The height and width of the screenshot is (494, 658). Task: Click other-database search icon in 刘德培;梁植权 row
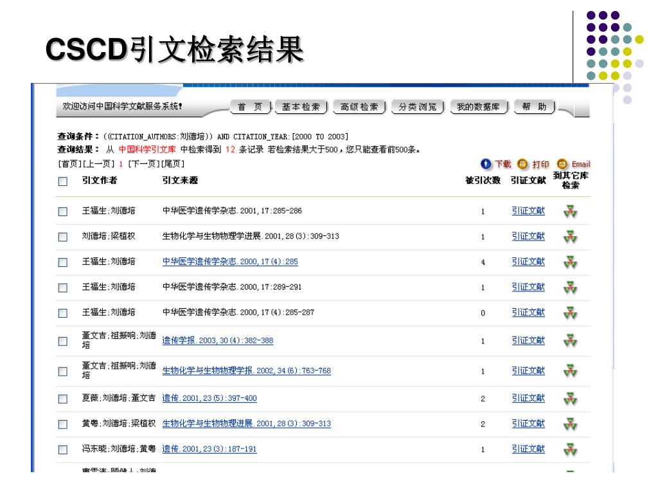click(x=571, y=237)
